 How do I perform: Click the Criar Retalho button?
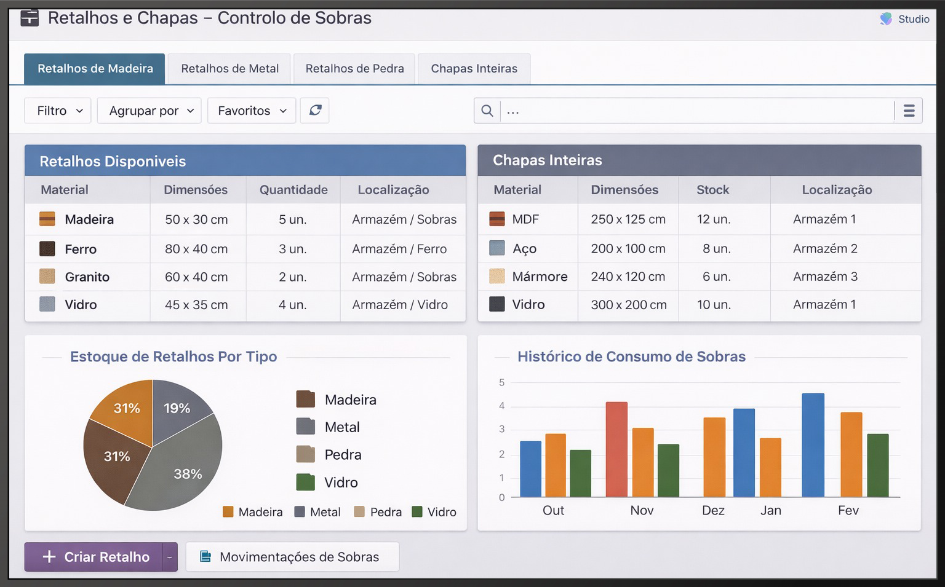(94, 557)
